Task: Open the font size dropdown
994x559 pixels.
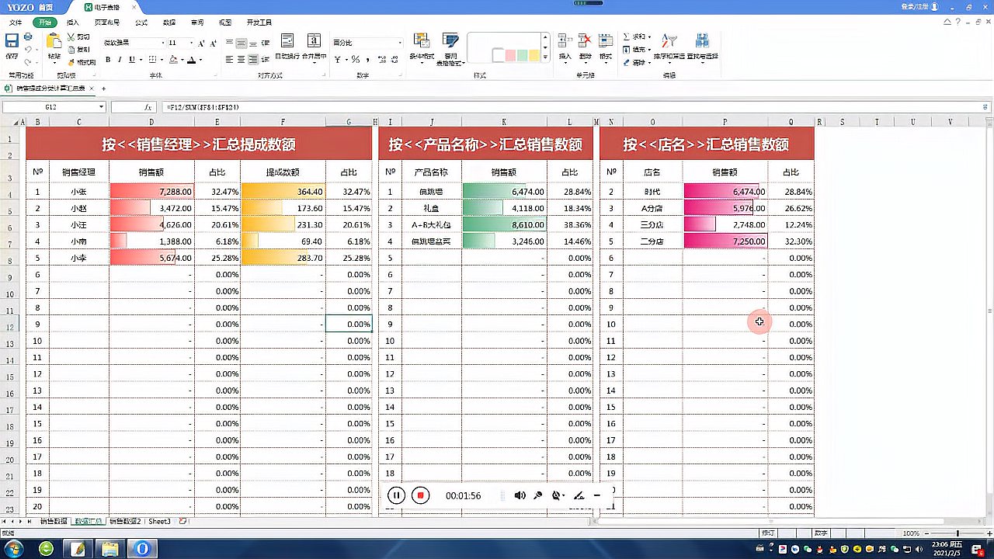Action: 192,43
